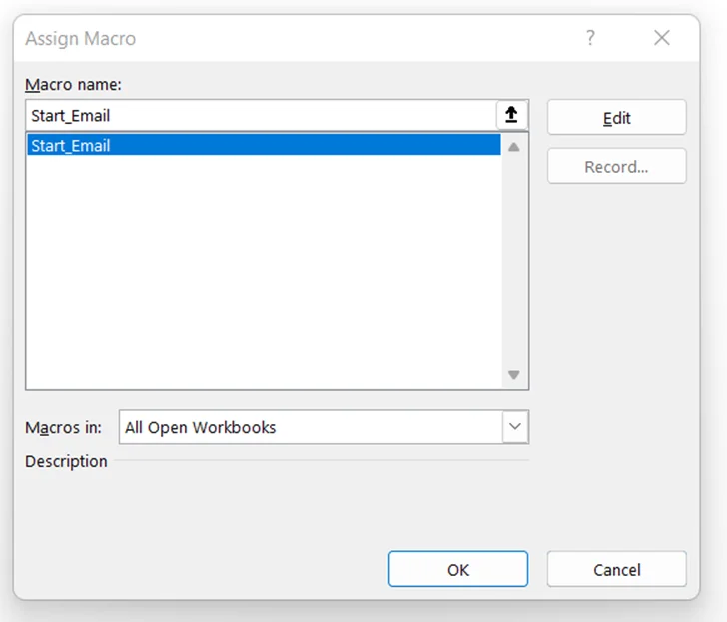
Task: Open Help with the question mark icon
Action: click(x=590, y=38)
